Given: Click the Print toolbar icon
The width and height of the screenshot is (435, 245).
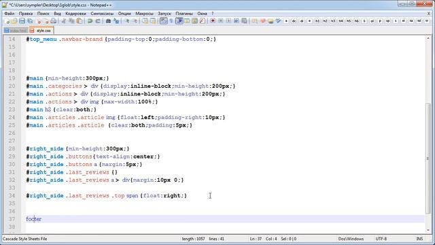Looking at the screenshot, I should (54, 21).
